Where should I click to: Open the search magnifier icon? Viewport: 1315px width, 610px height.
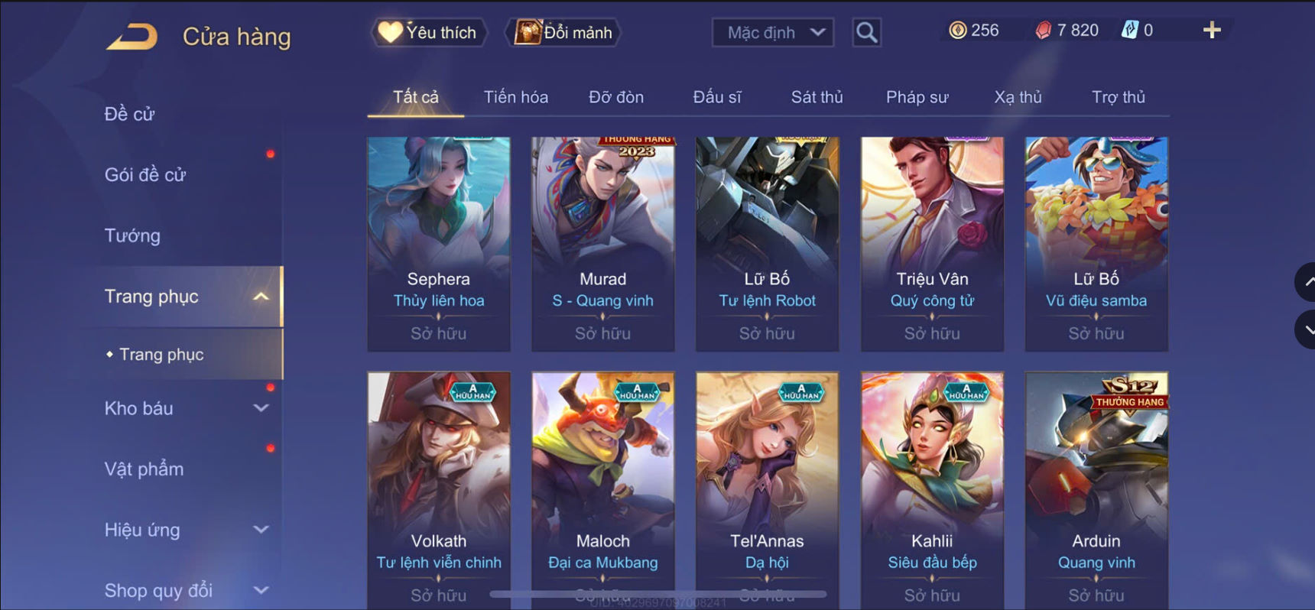coord(866,32)
